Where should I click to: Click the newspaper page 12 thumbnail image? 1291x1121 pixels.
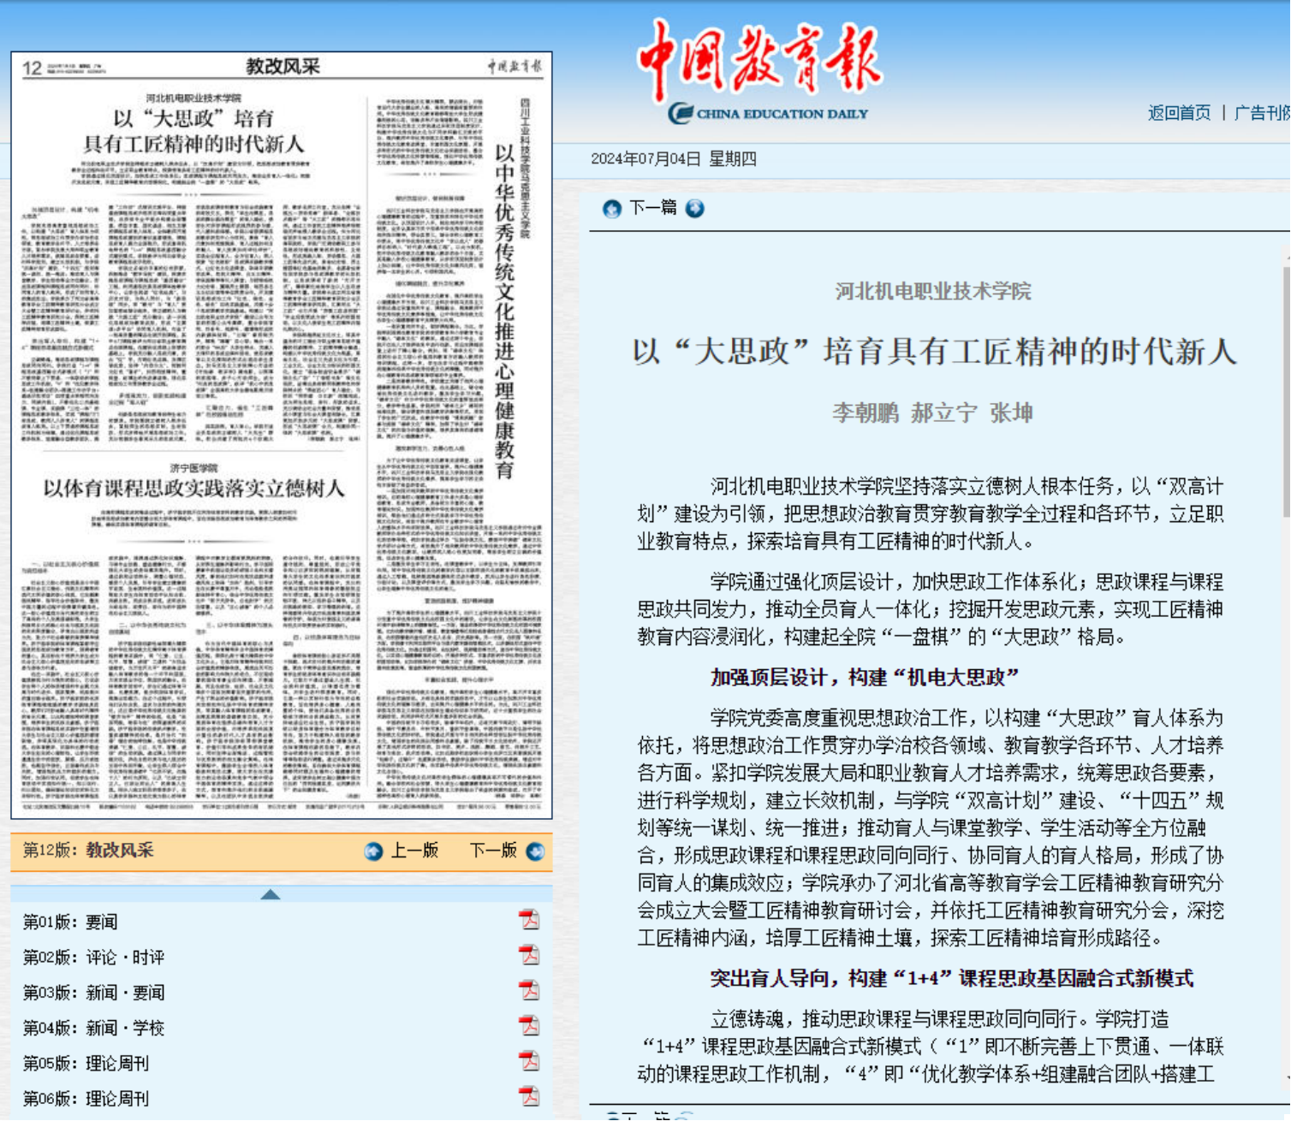pos(282,435)
